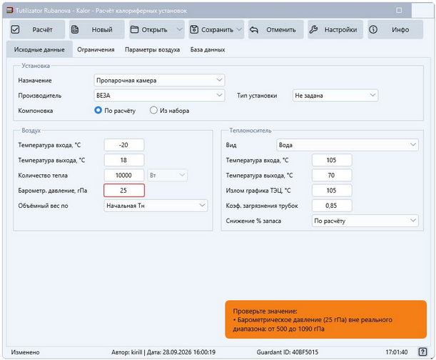
Task: Click the 17:01:40 clock in status bar
Action: pos(397,352)
